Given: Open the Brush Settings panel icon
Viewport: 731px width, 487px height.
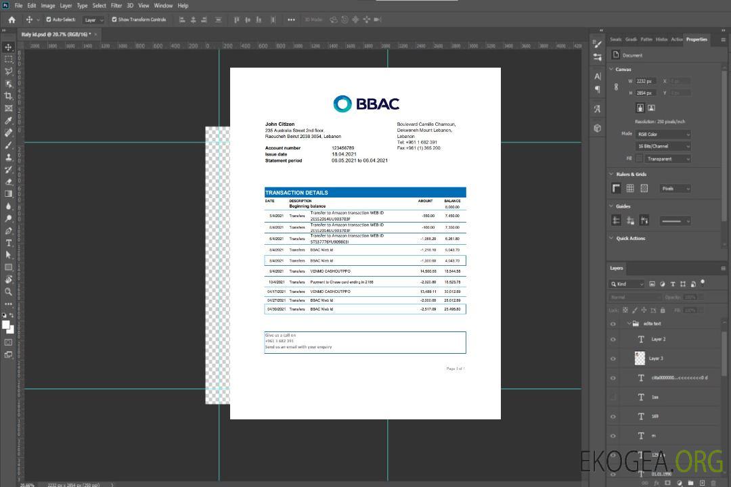Looking at the screenshot, I should pyautogui.click(x=597, y=44).
